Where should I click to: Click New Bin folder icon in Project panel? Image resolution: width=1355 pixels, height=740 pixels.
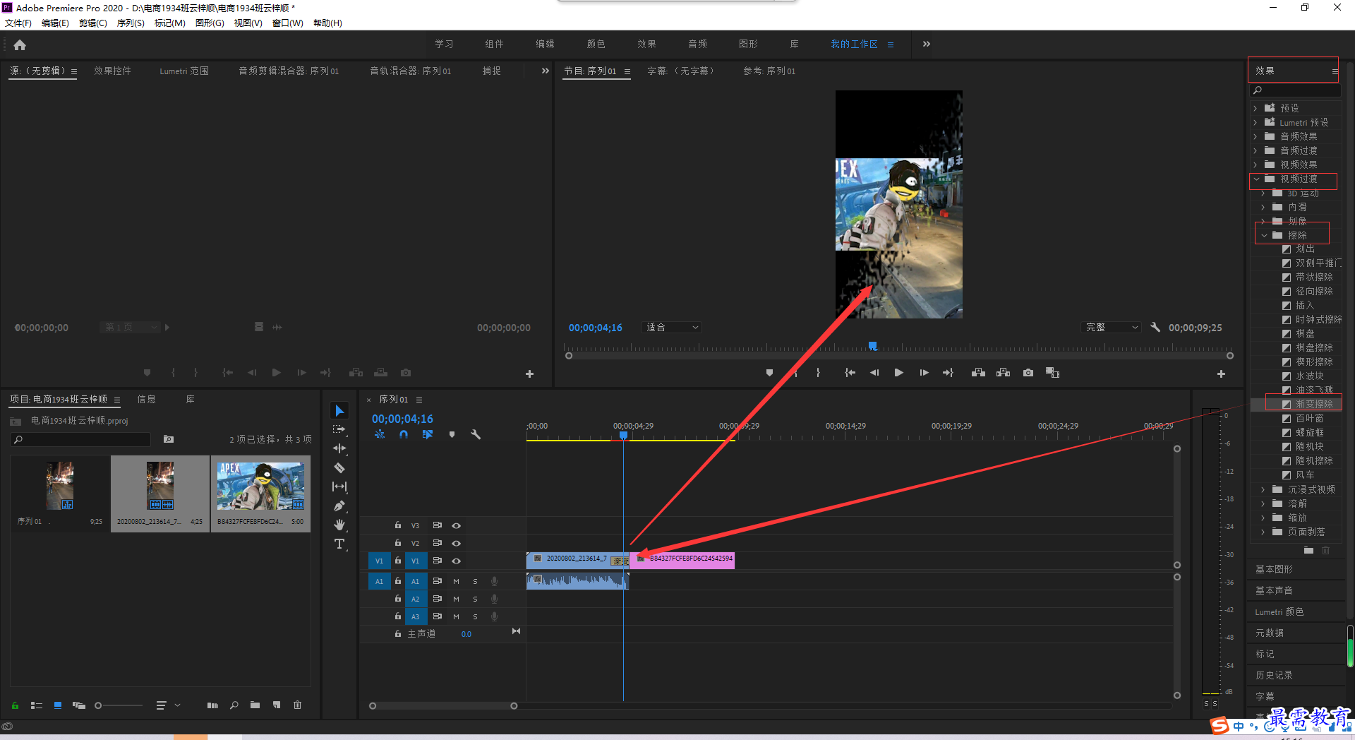pos(255,705)
